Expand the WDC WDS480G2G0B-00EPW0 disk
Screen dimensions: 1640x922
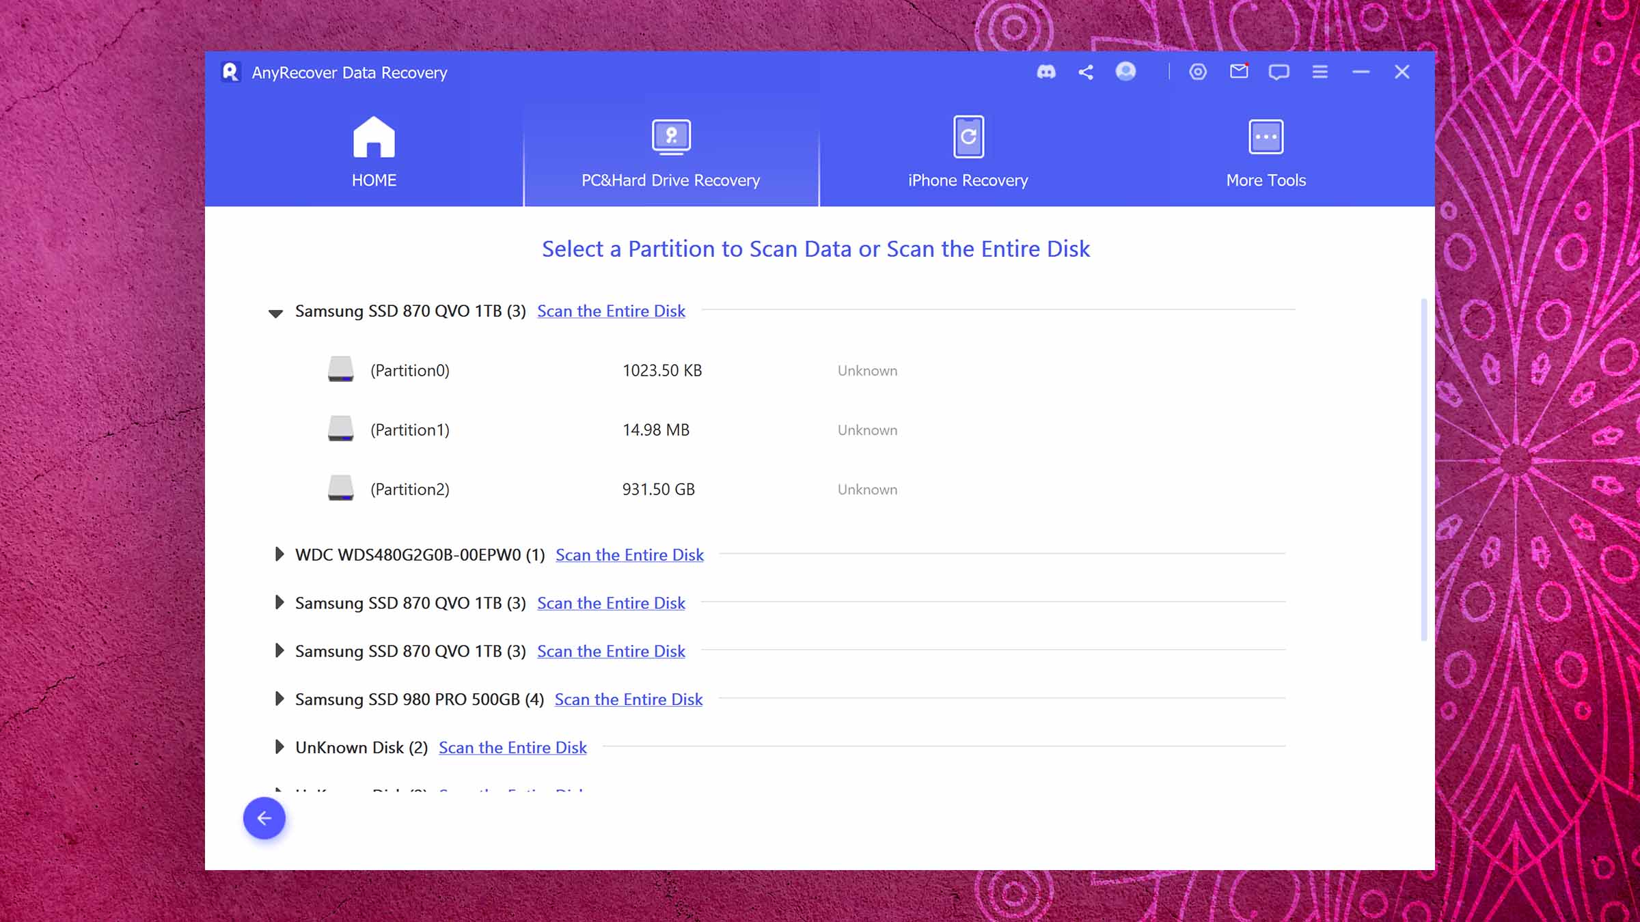point(279,554)
